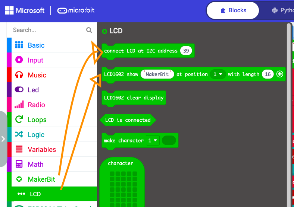Open the Logic category
The width and height of the screenshot is (294, 207).
[52, 134]
